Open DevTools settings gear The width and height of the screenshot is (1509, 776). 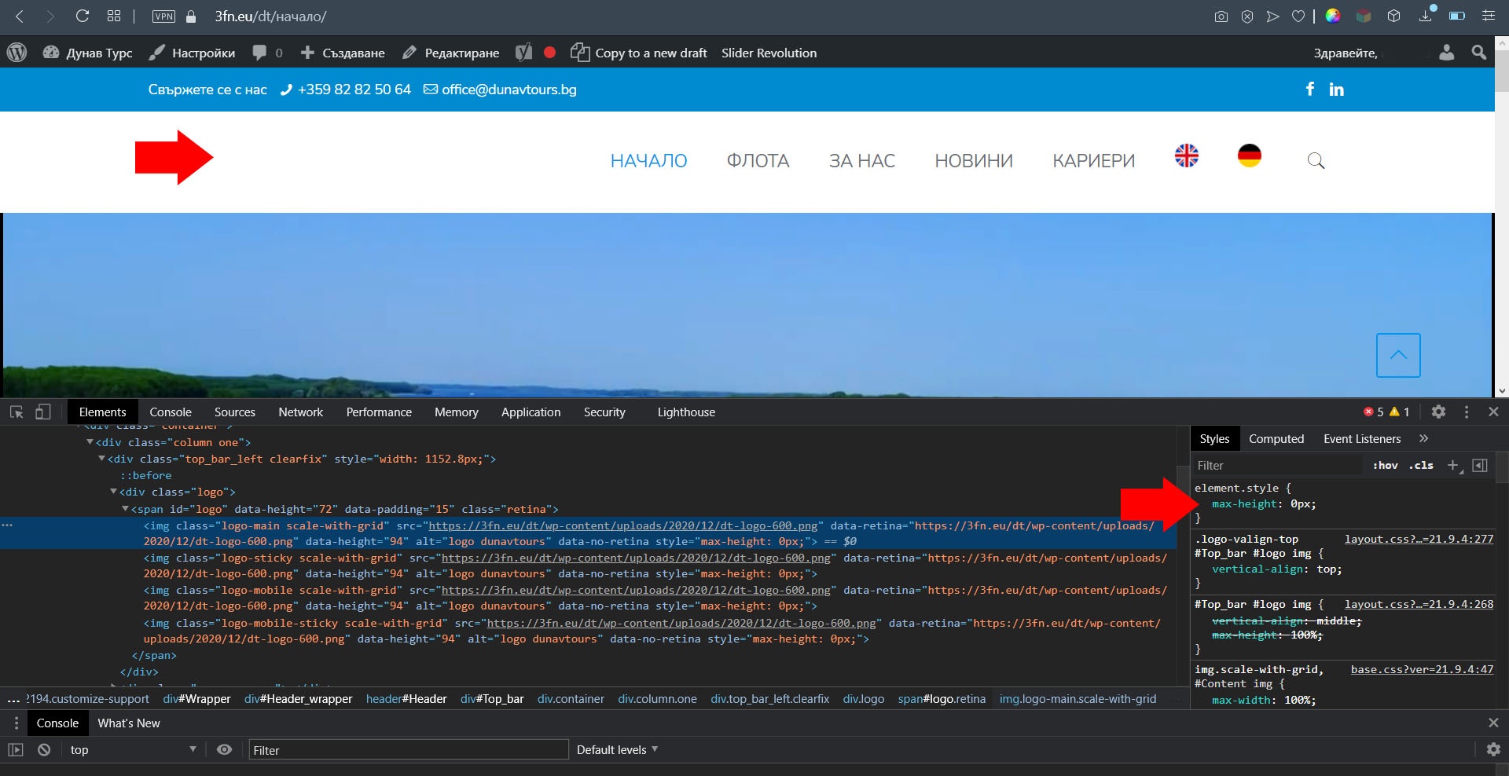click(x=1438, y=412)
